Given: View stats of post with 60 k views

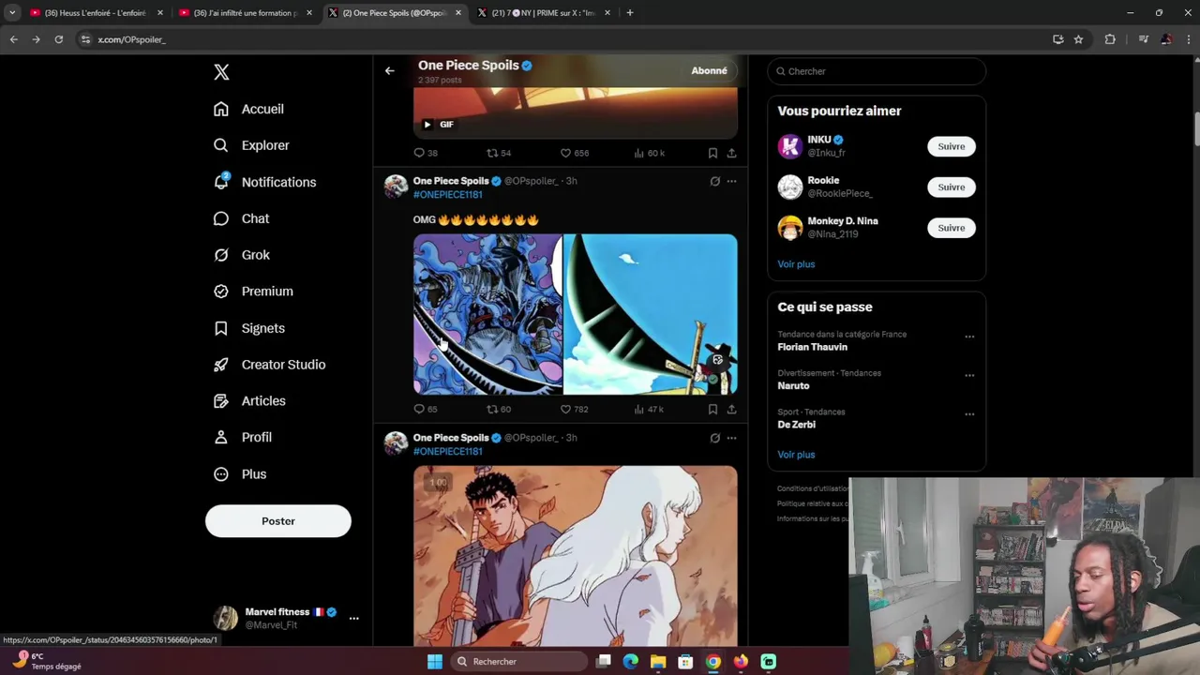Looking at the screenshot, I should point(649,153).
